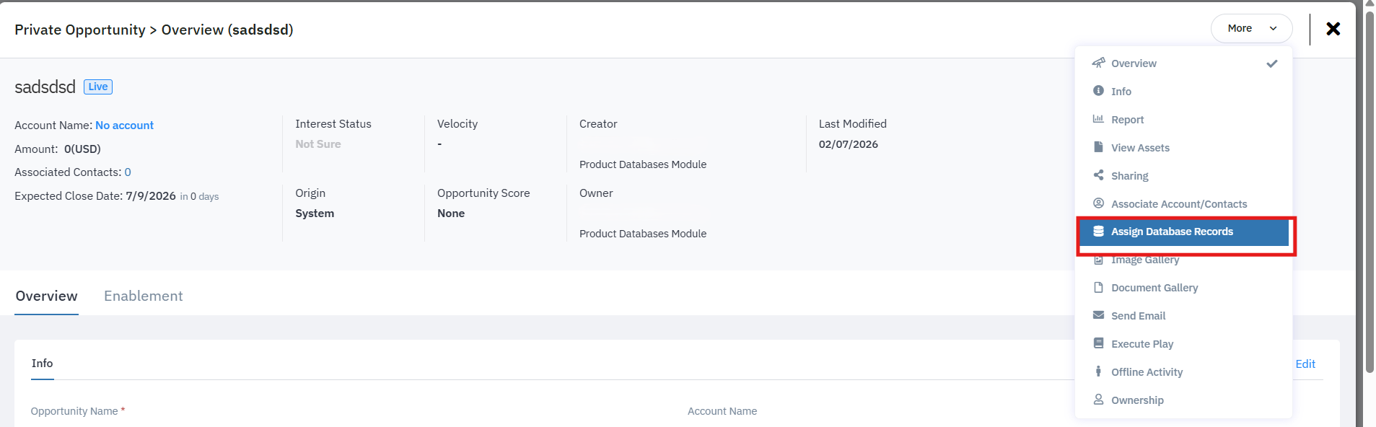
Task: Click the Opportunity Score value None
Action: click(x=451, y=213)
